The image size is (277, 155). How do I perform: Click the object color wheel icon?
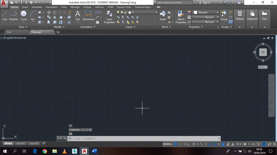click(x=189, y=12)
